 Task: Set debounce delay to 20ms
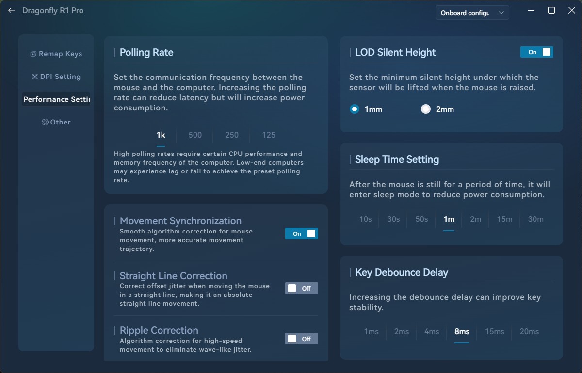coord(530,331)
